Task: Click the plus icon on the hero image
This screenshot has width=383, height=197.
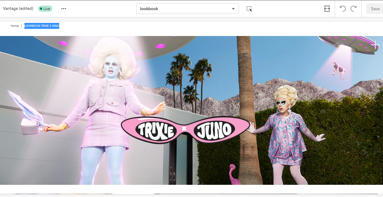Action: (x=375, y=45)
